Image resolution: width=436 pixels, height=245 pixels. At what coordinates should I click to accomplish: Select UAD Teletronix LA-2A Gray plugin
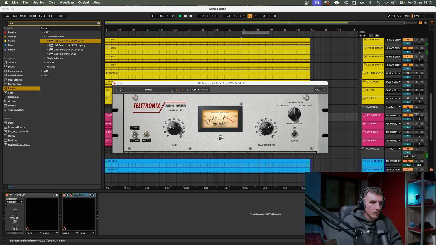click(68, 50)
